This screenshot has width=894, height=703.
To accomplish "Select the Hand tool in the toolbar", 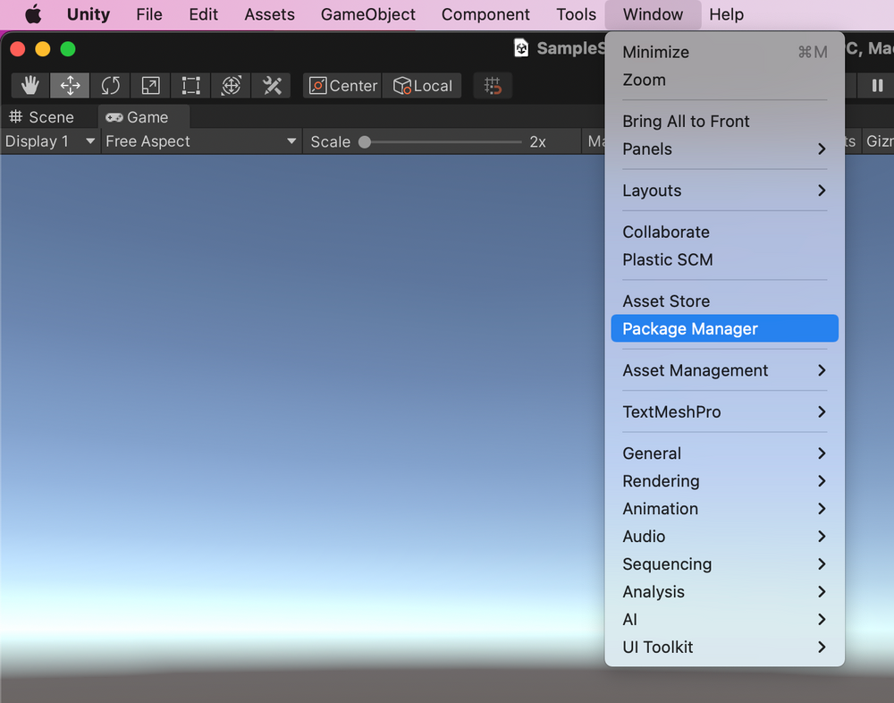I will click(x=30, y=85).
